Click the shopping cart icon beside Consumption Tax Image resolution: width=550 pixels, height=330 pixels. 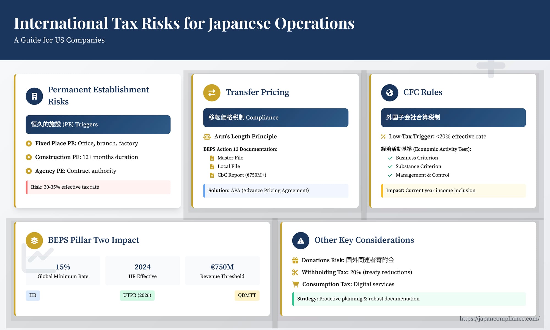coord(296,284)
